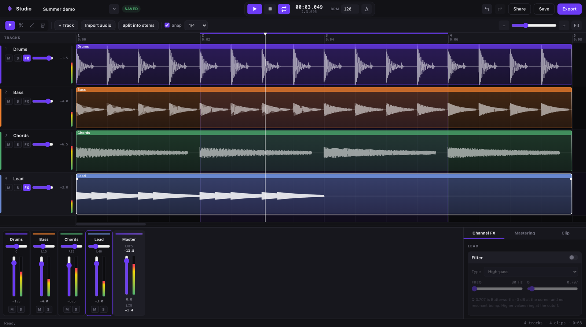The width and height of the screenshot is (586, 327).
Task: Mute the Drums track in track list
Action: 9,58
